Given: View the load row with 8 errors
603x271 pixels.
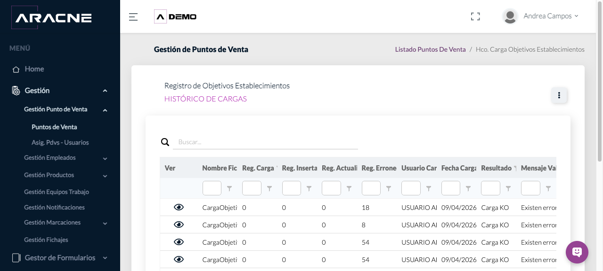Looking at the screenshot, I should [179, 225].
